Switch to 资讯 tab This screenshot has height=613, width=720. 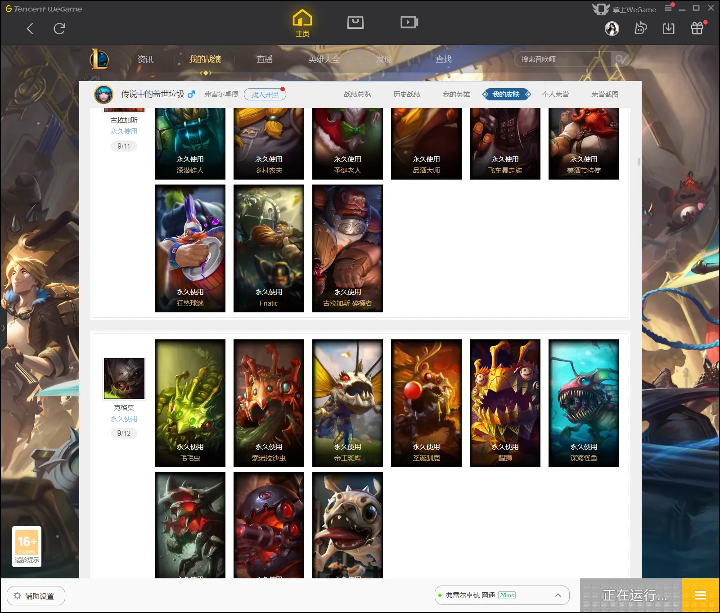pyautogui.click(x=145, y=59)
